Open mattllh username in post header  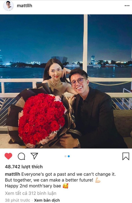click(24, 6)
